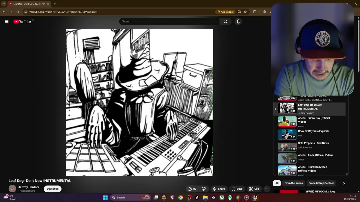Open more actions ellipsis below video

[x=267, y=189]
